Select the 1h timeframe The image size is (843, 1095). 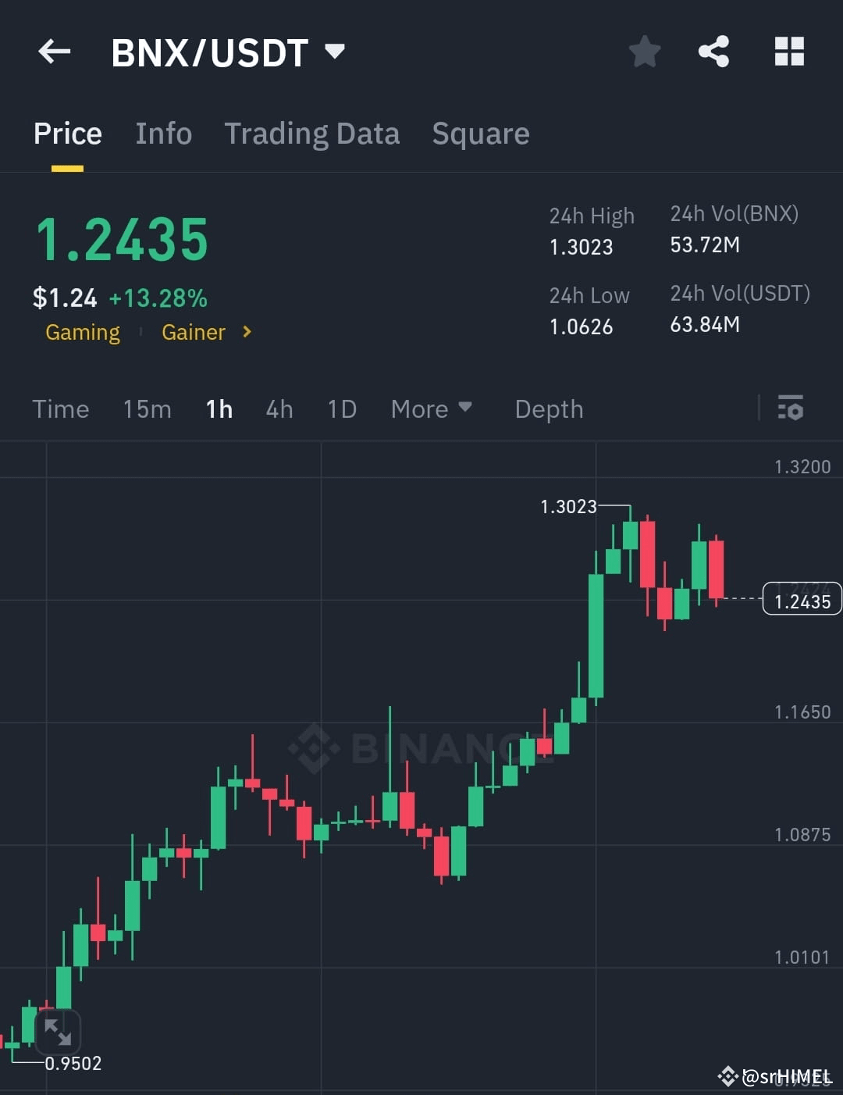click(219, 408)
